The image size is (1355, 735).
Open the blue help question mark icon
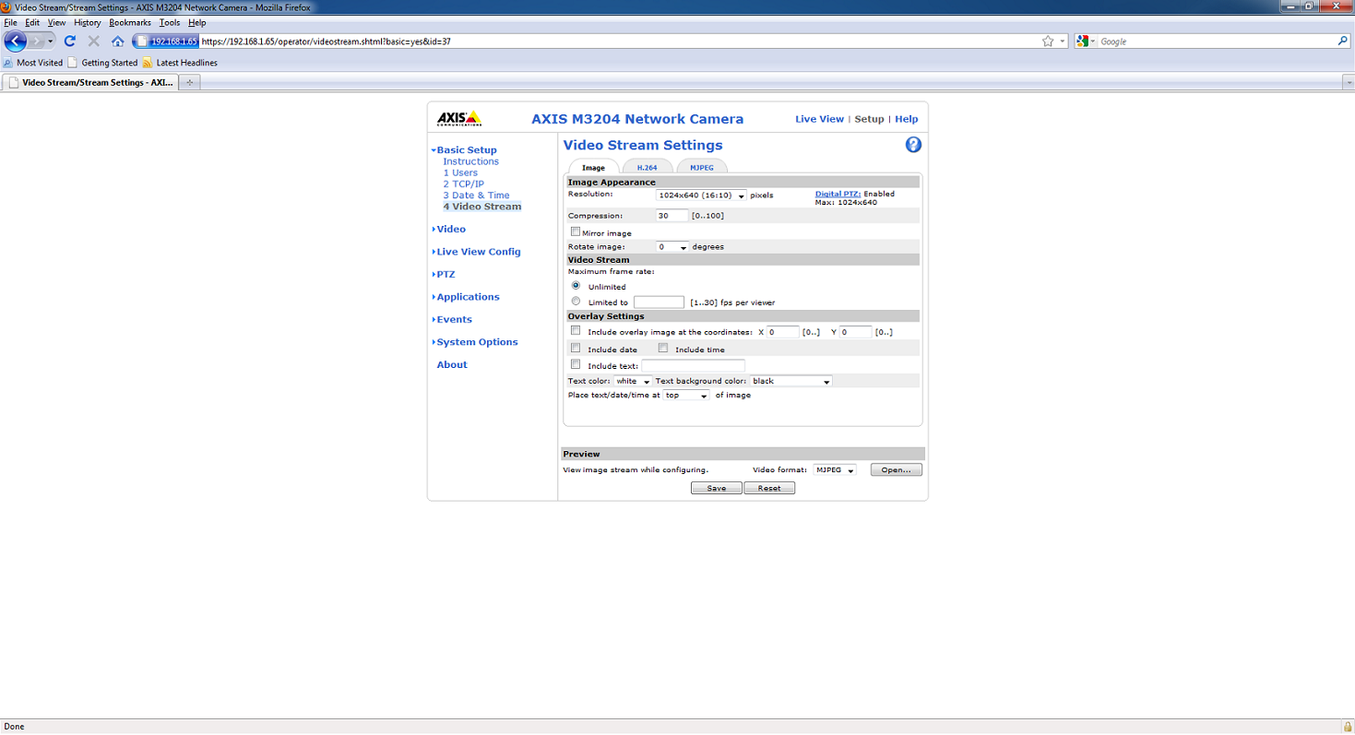point(913,145)
